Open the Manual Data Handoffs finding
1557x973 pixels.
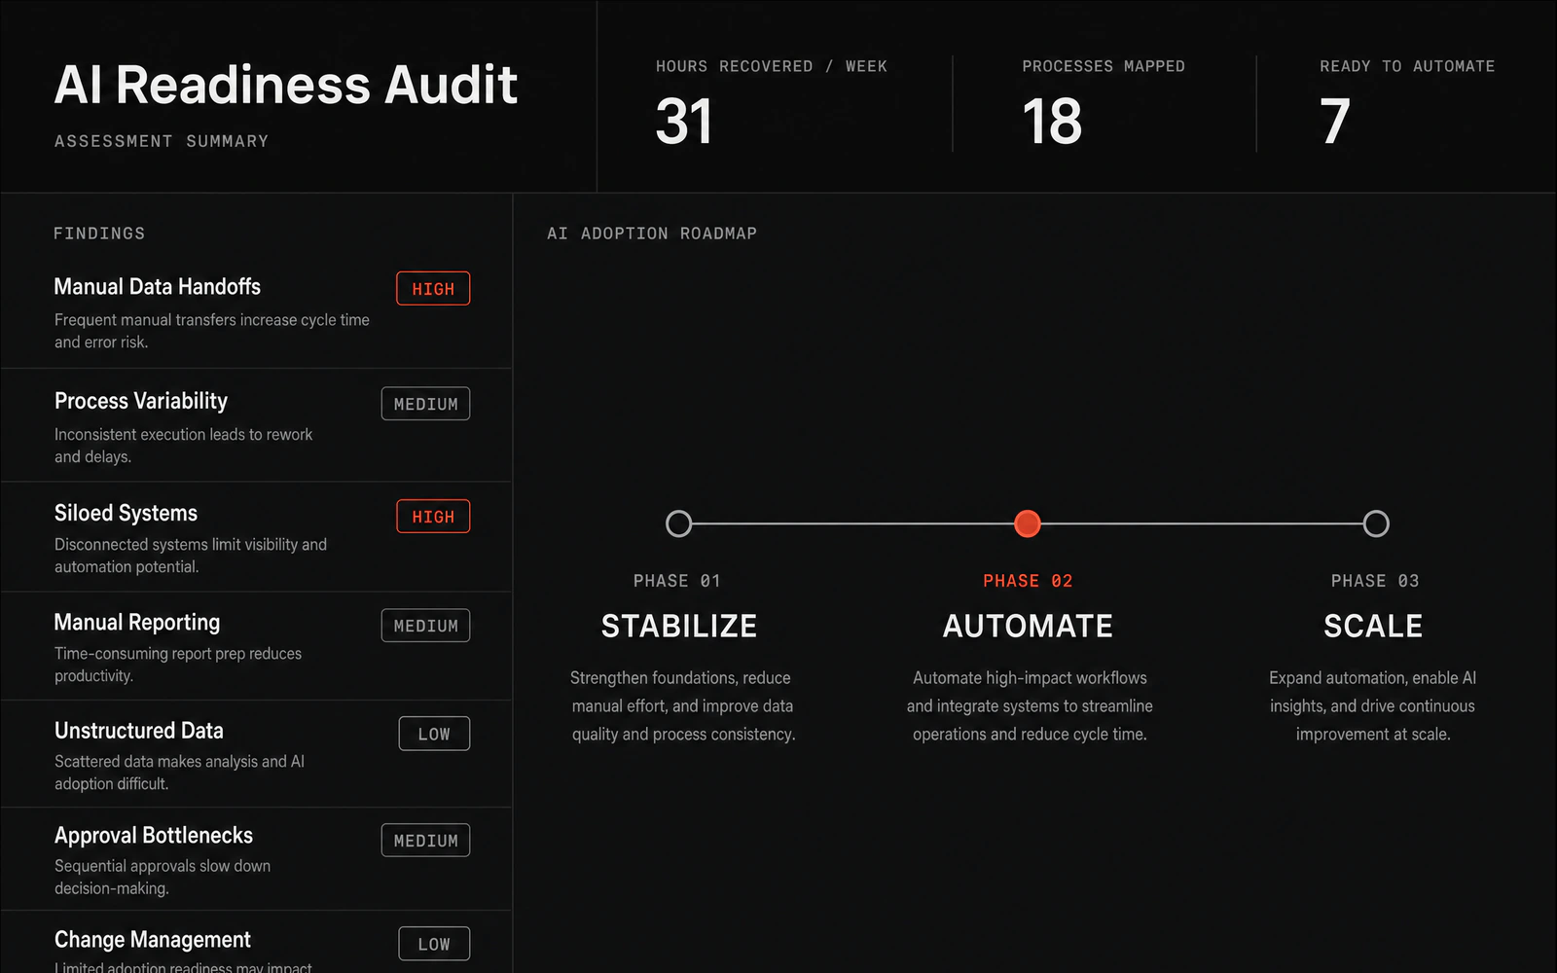[x=257, y=311]
